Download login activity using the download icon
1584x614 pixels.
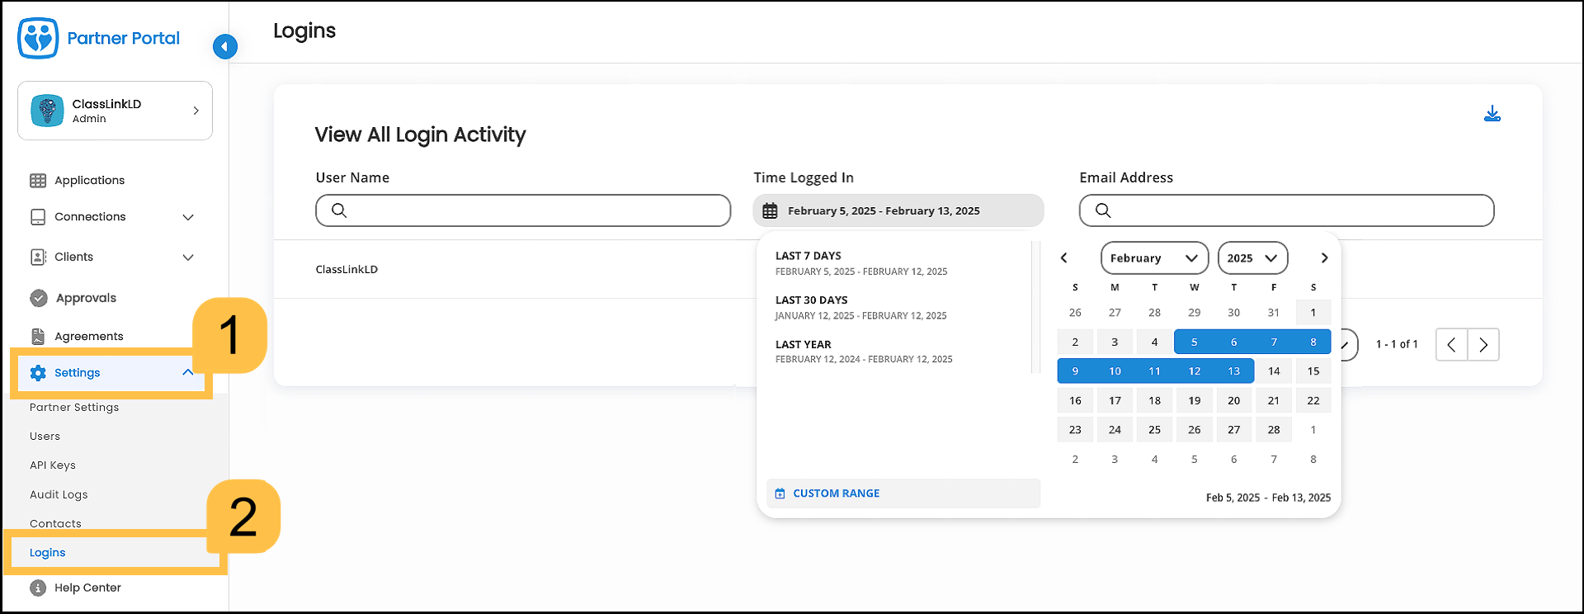click(x=1492, y=114)
